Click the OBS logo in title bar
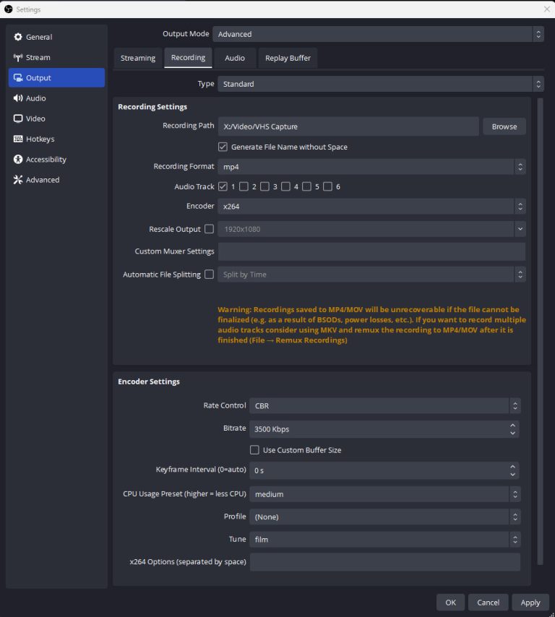The height and width of the screenshot is (617, 555). point(9,9)
